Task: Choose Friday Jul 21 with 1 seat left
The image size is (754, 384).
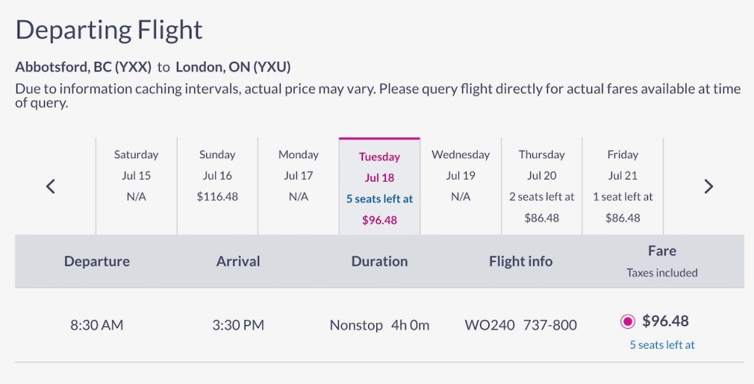Action: tap(622, 186)
